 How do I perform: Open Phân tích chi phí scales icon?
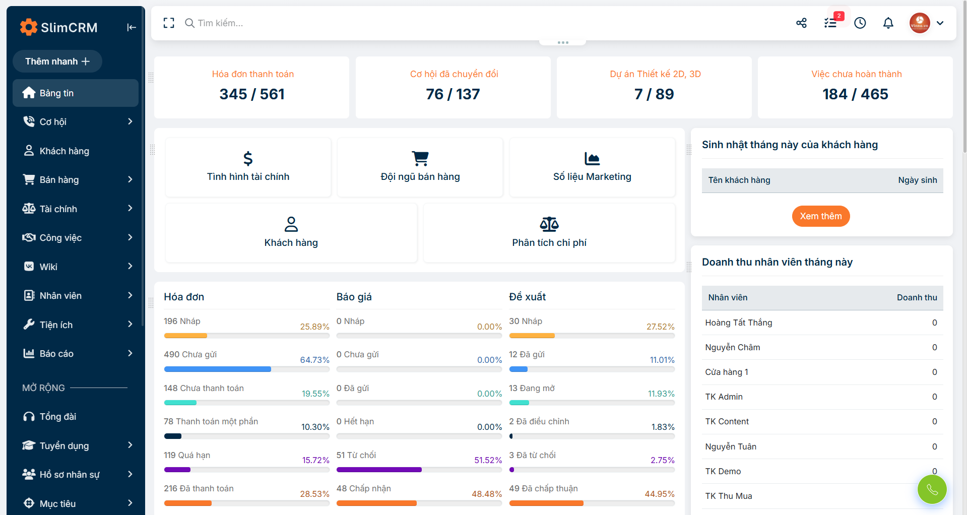coord(549,224)
